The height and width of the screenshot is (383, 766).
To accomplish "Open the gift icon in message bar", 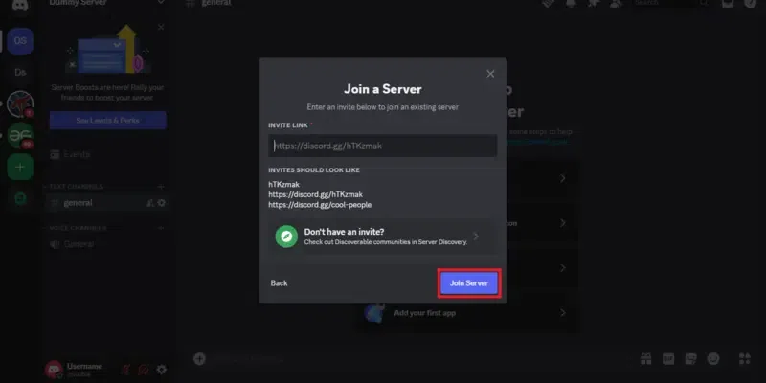I will [645, 359].
